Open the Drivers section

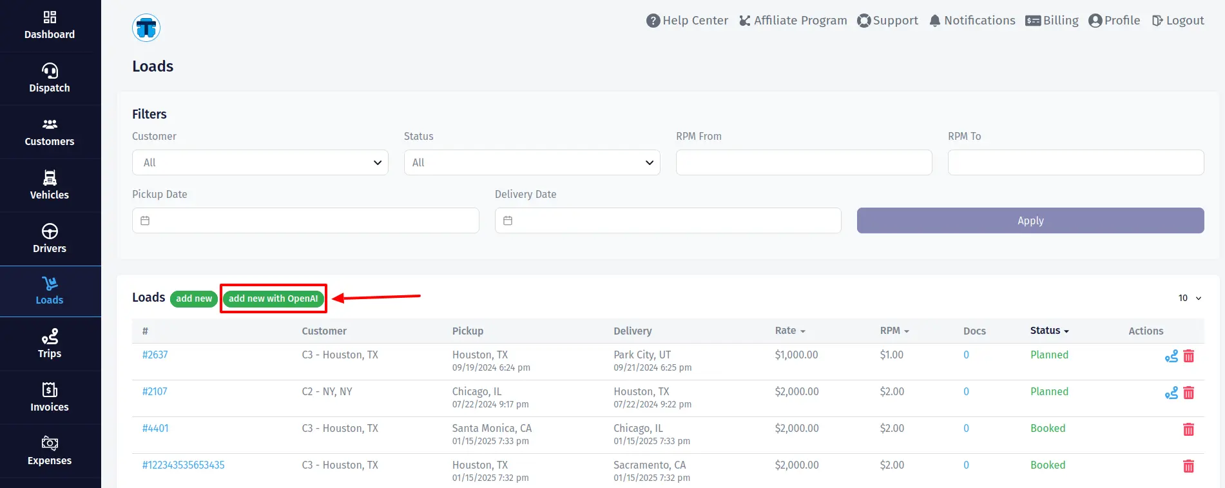click(x=50, y=239)
